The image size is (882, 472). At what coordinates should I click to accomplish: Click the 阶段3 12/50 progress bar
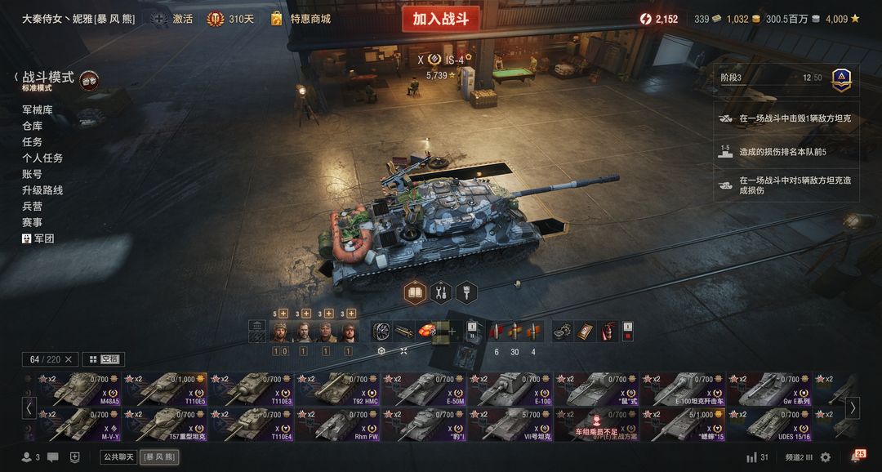pos(786,79)
